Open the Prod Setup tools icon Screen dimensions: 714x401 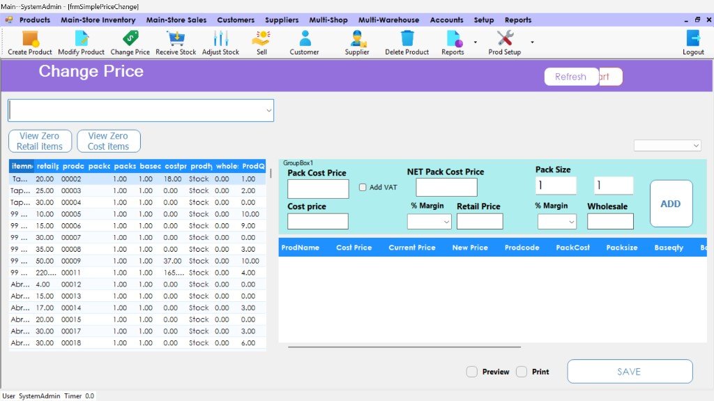505,43
